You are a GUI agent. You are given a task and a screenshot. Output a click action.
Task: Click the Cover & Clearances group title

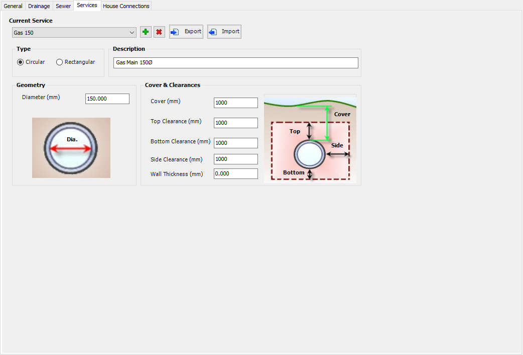(173, 85)
